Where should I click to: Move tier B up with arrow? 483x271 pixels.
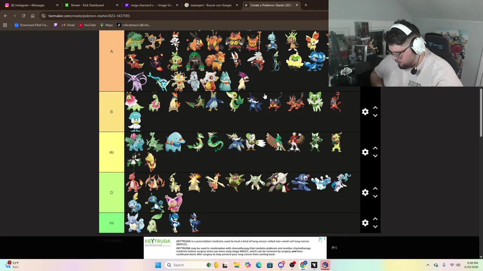(x=375, y=108)
